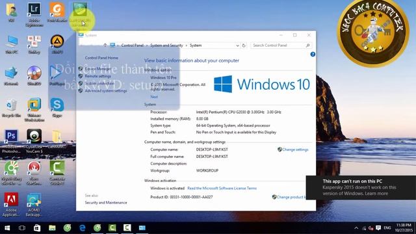416x234 pixels.
Task: Open the Windows Start menu
Action: point(7,228)
